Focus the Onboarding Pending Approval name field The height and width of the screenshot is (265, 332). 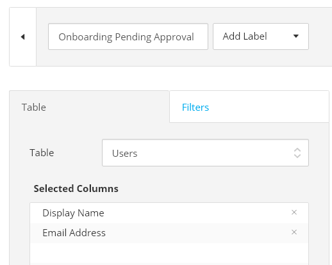point(128,36)
